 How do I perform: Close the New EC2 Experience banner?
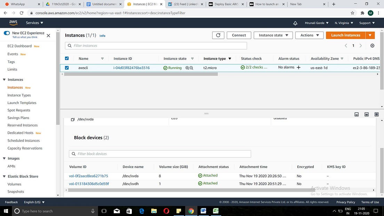(48, 35)
